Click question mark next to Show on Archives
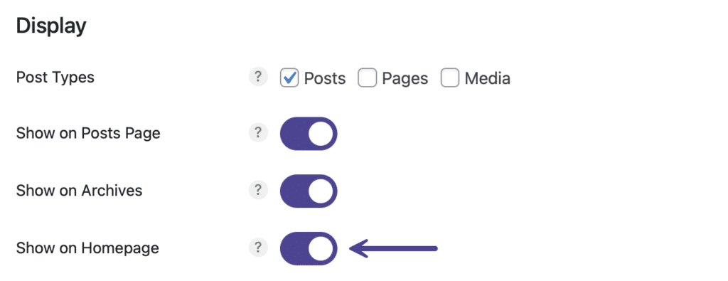Image resolution: width=728 pixels, height=281 pixels. coord(258,191)
